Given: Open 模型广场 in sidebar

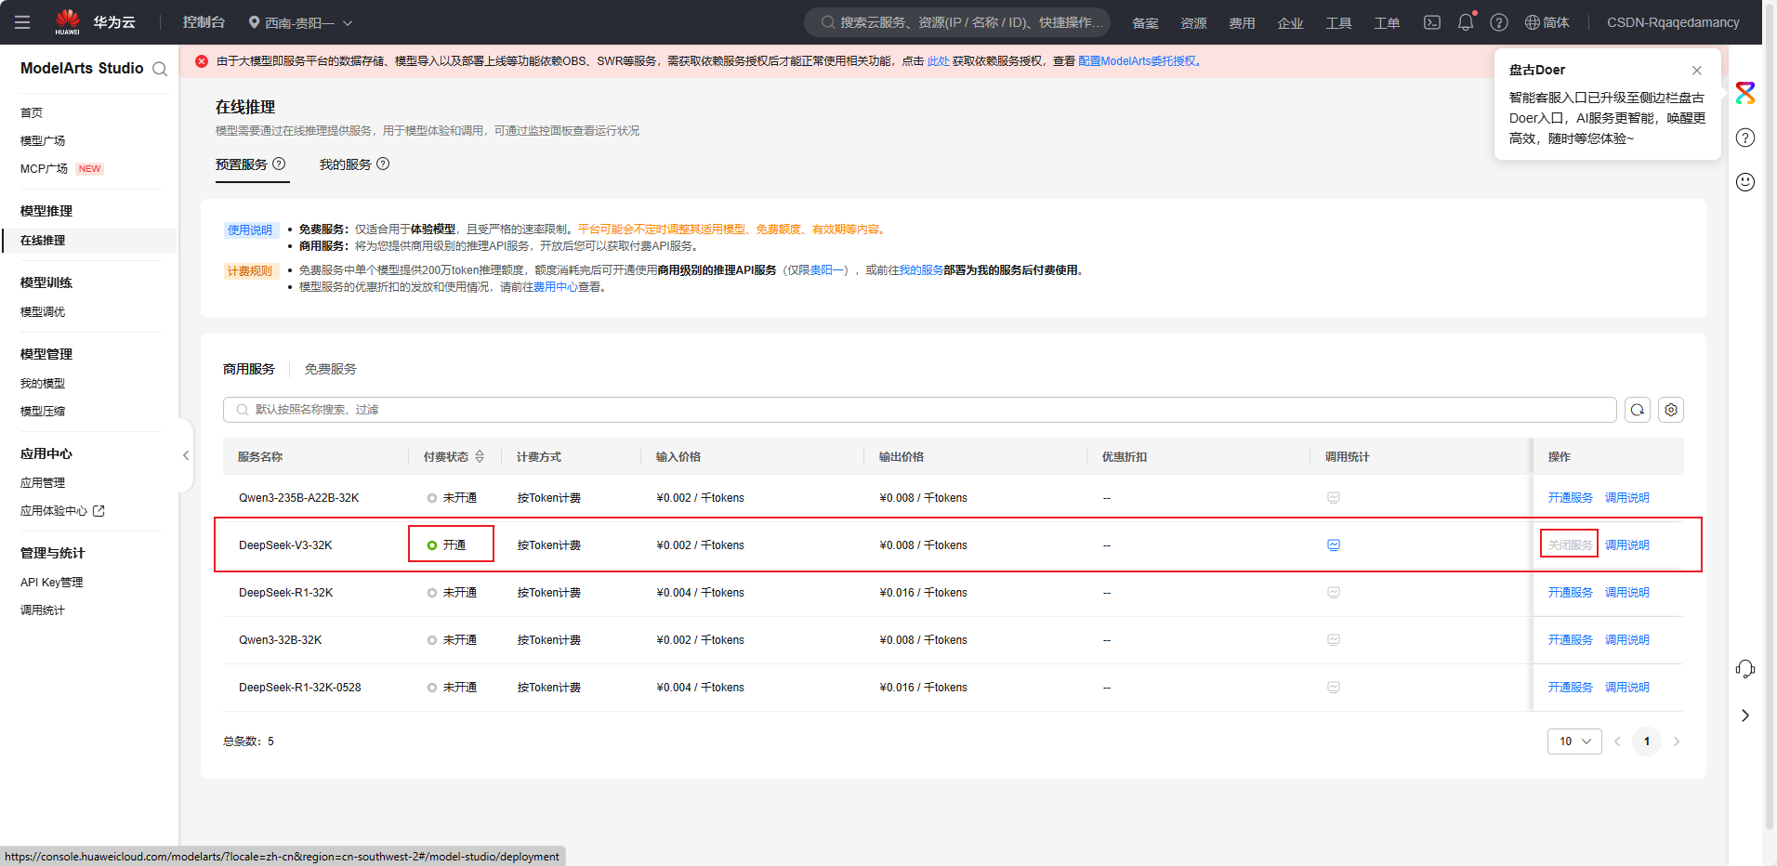Looking at the screenshot, I should point(43,140).
